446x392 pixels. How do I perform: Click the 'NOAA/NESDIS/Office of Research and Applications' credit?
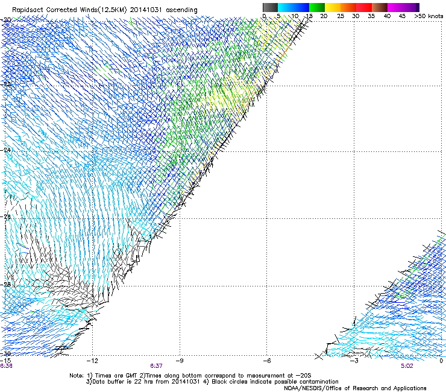coord(355,388)
